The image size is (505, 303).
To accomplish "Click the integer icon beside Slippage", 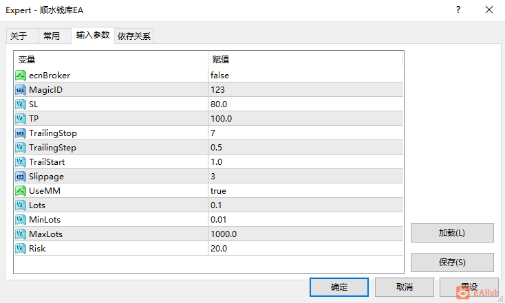I will coord(21,177).
